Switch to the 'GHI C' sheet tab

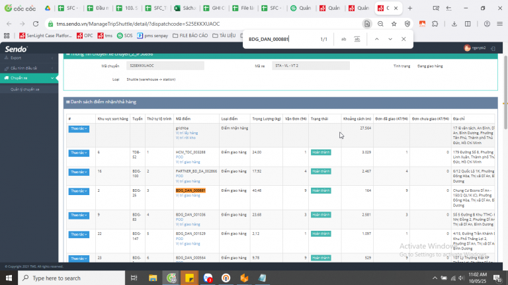click(x=214, y=8)
